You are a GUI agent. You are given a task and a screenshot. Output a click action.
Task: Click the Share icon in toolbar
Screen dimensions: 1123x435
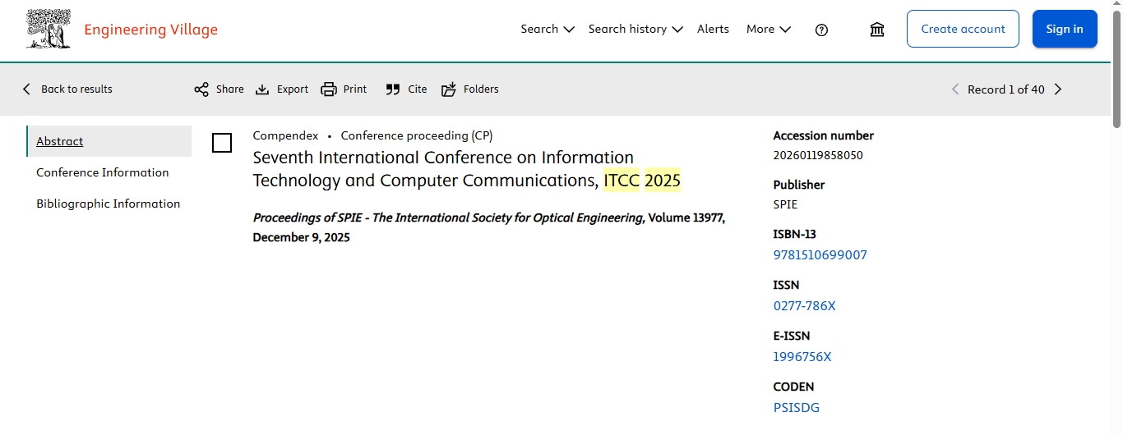(201, 89)
